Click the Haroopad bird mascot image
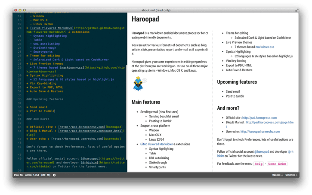This screenshot has height=195, width=312. (x=139, y=84)
